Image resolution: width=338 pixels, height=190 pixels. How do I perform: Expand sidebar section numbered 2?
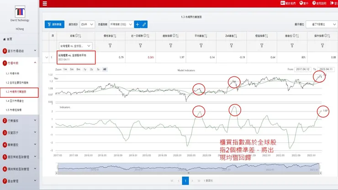tap(19, 121)
